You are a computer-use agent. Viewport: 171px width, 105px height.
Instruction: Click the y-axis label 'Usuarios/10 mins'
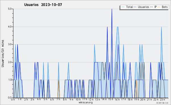click(x=3, y=53)
